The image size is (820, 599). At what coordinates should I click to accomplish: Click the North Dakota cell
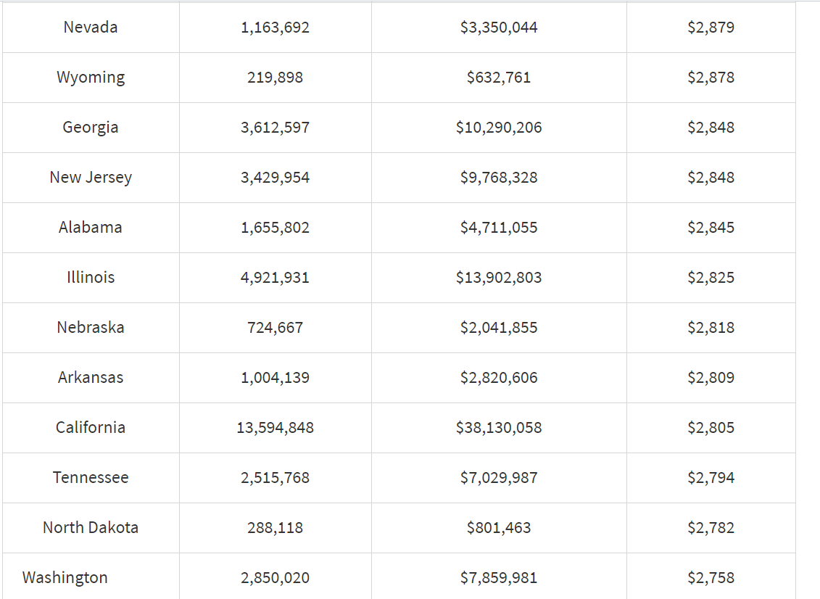(91, 527)
